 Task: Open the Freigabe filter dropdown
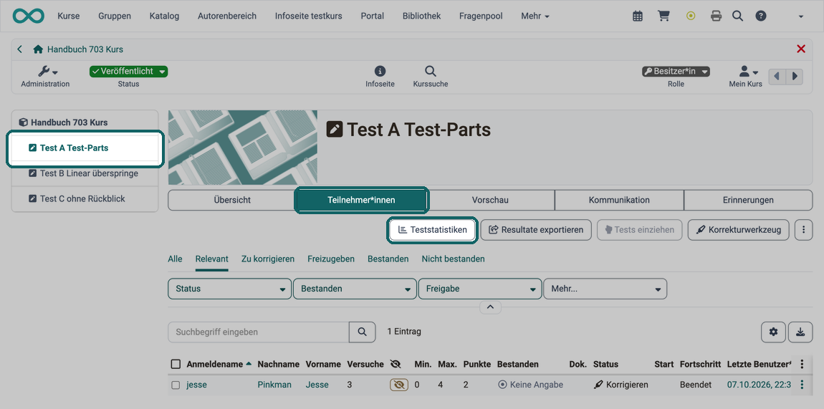click(x=480, y=289)
